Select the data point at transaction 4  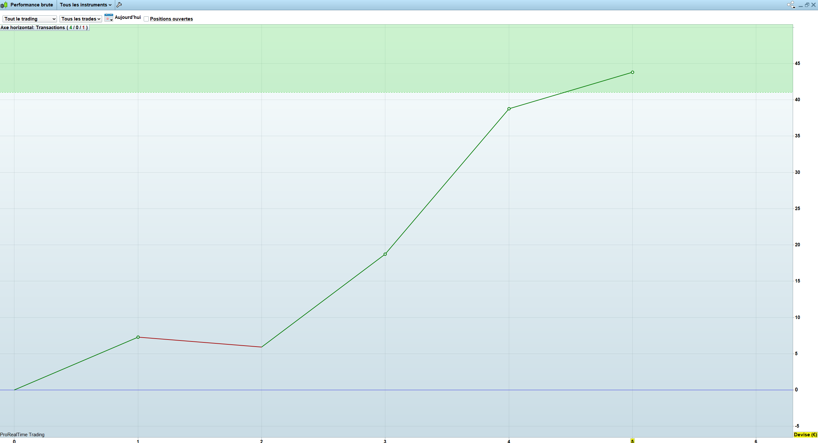tap(509, 109)
